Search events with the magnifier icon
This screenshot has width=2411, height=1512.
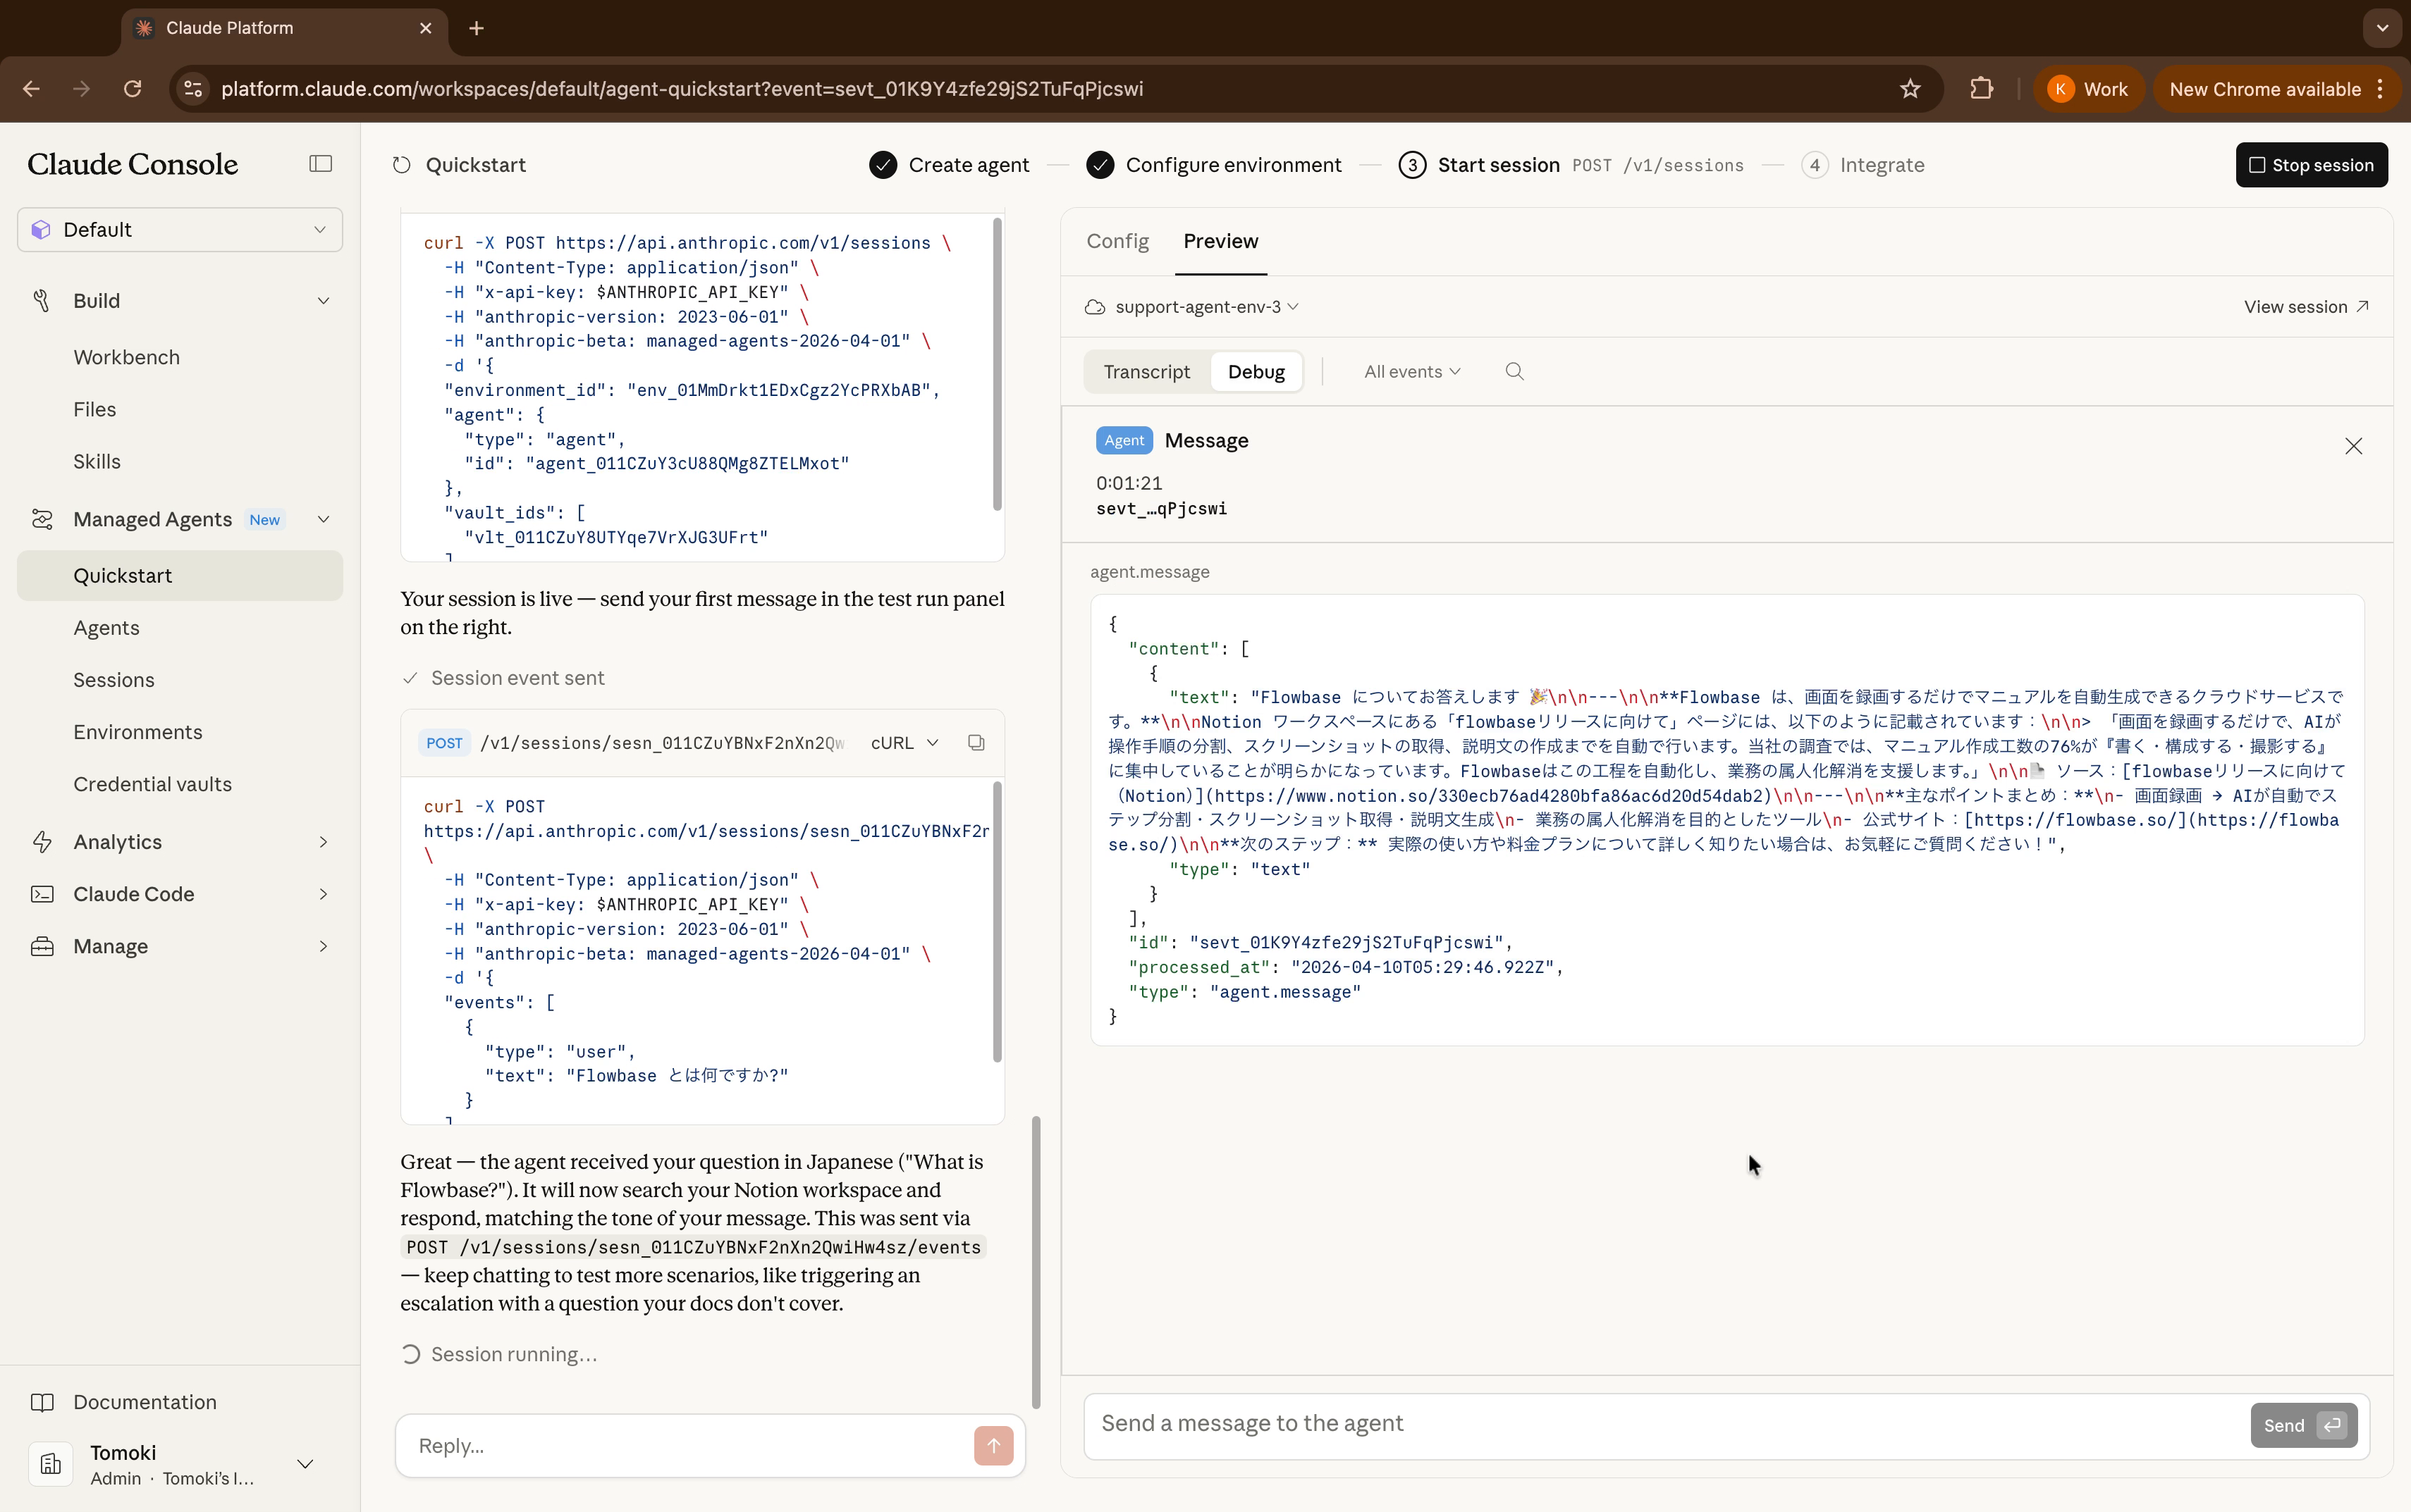coord(1514,372)
